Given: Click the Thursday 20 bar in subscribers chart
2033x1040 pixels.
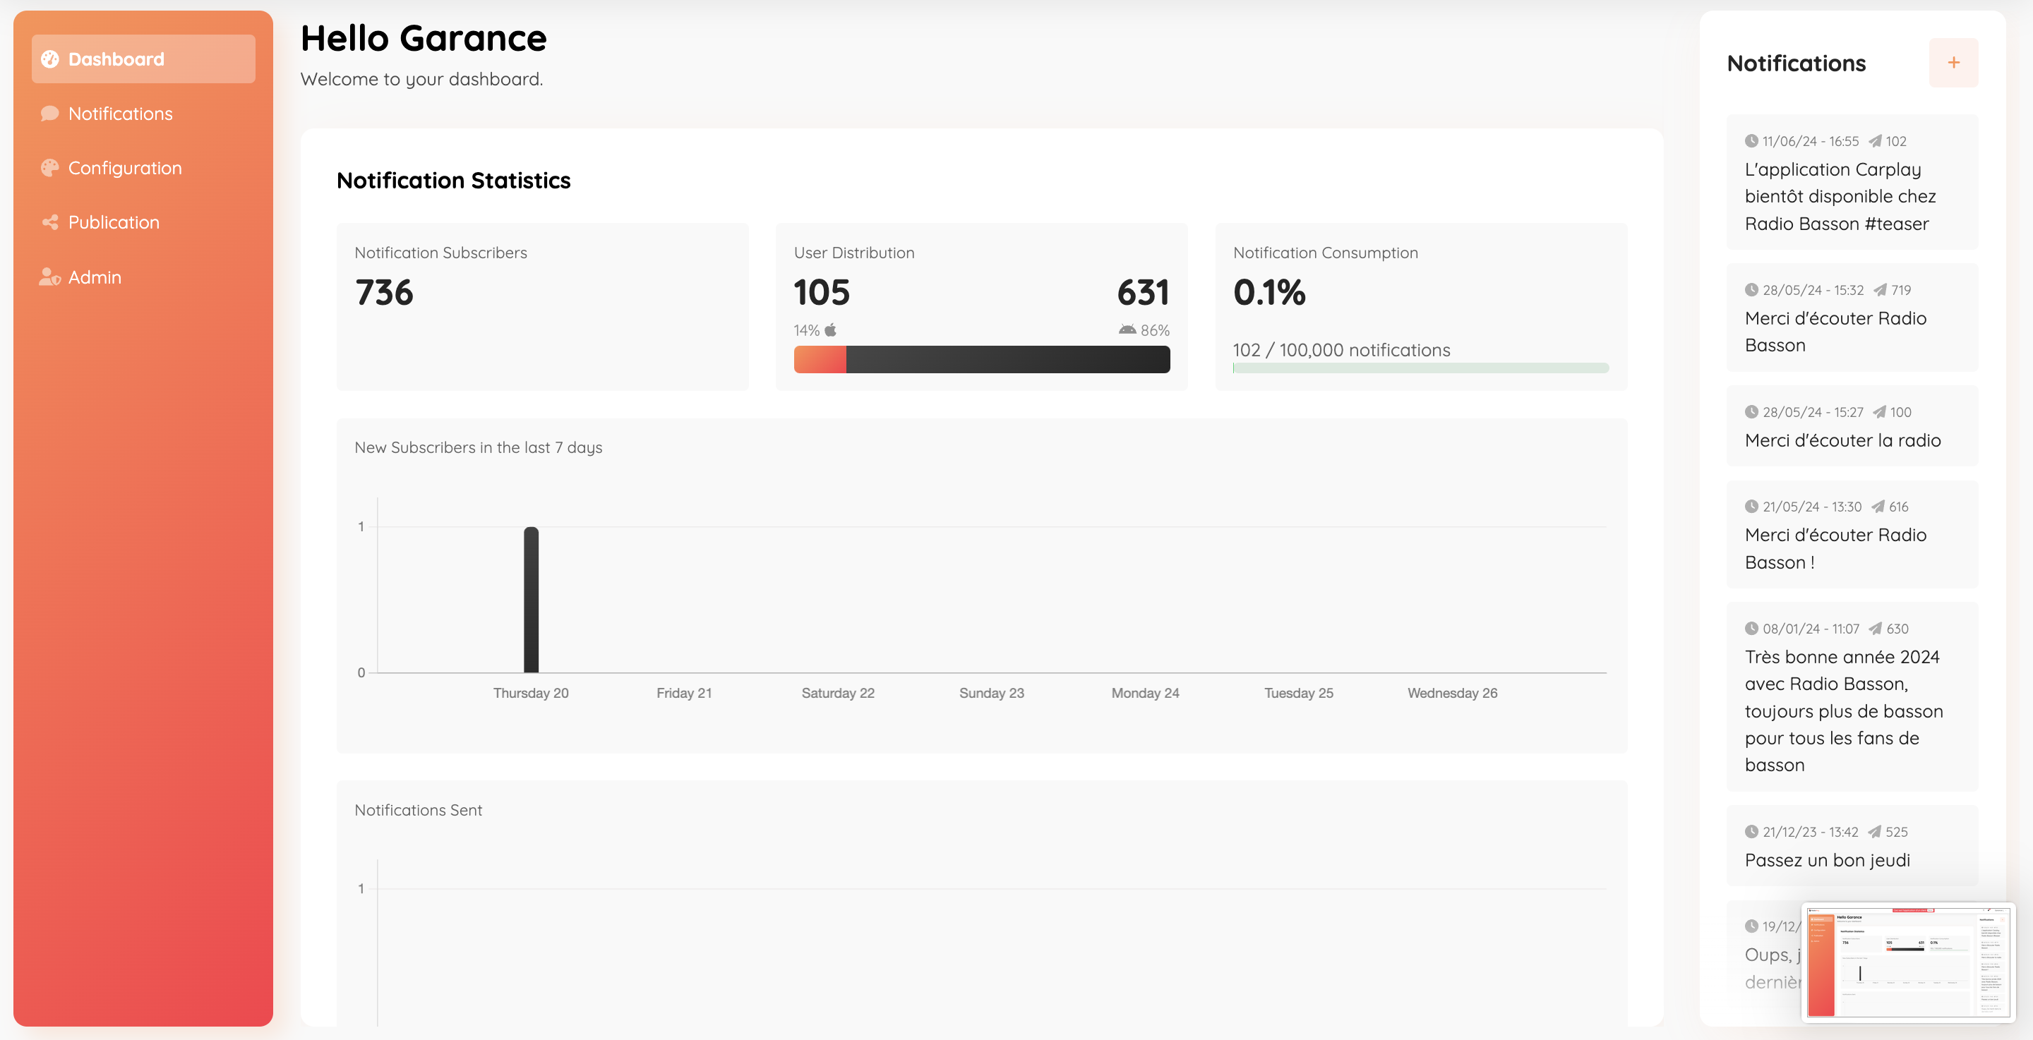Looking at the screenshot, I should (531, 600).
